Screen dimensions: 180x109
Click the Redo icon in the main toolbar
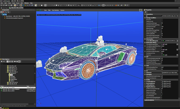[x=9, y=5]
